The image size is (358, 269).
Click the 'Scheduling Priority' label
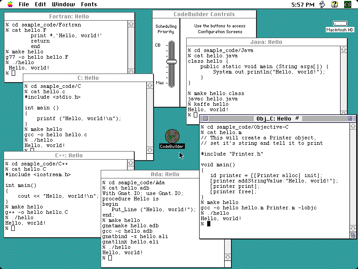[x=166, y=29]
